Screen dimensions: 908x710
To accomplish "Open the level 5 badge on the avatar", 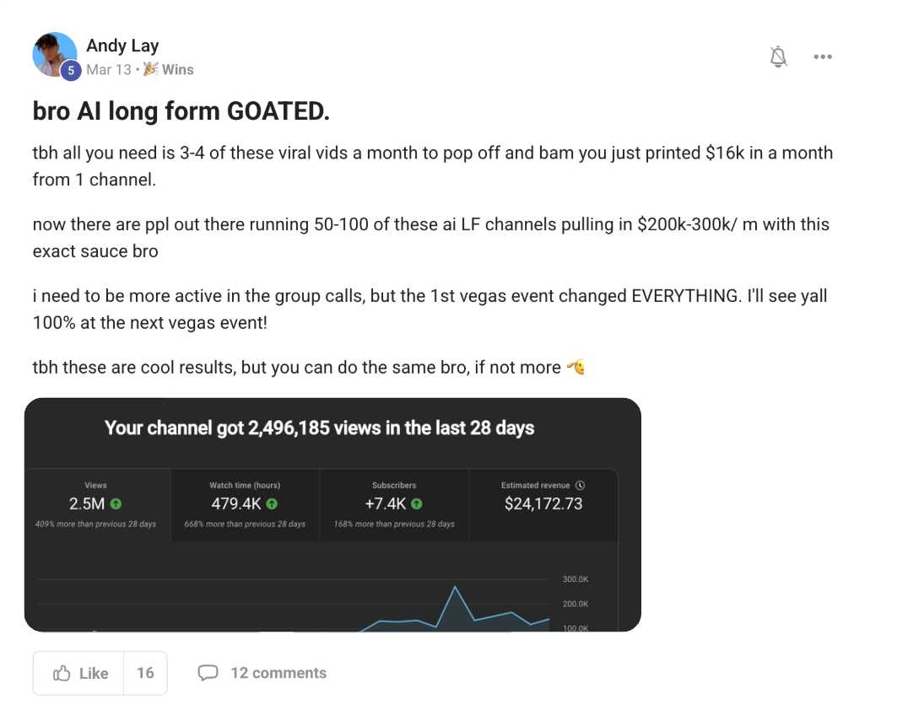I will (71, 71).
